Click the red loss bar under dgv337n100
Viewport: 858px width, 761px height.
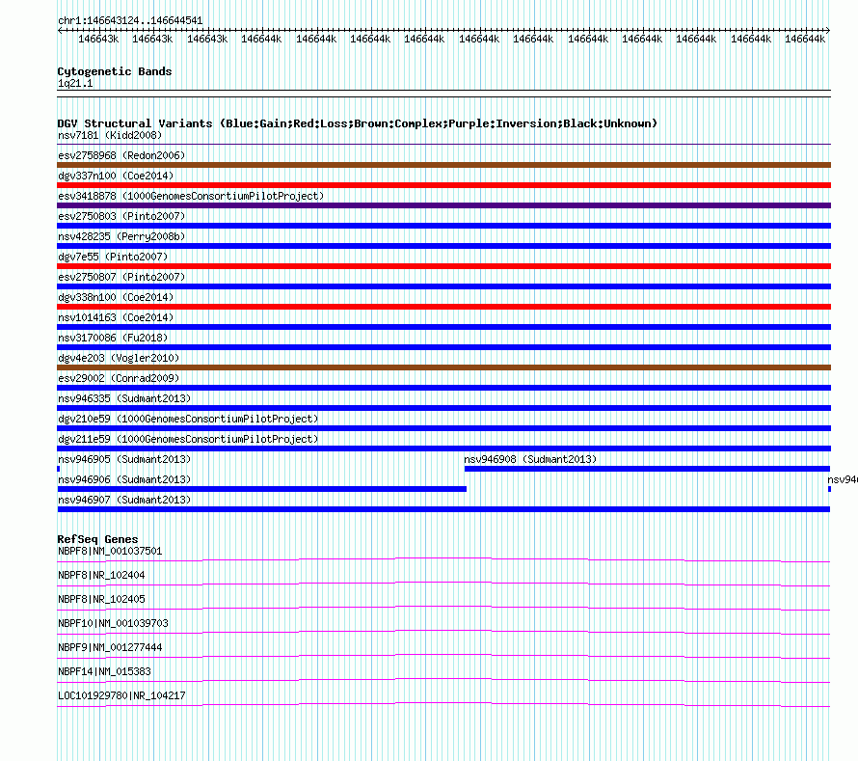point(443,185)
